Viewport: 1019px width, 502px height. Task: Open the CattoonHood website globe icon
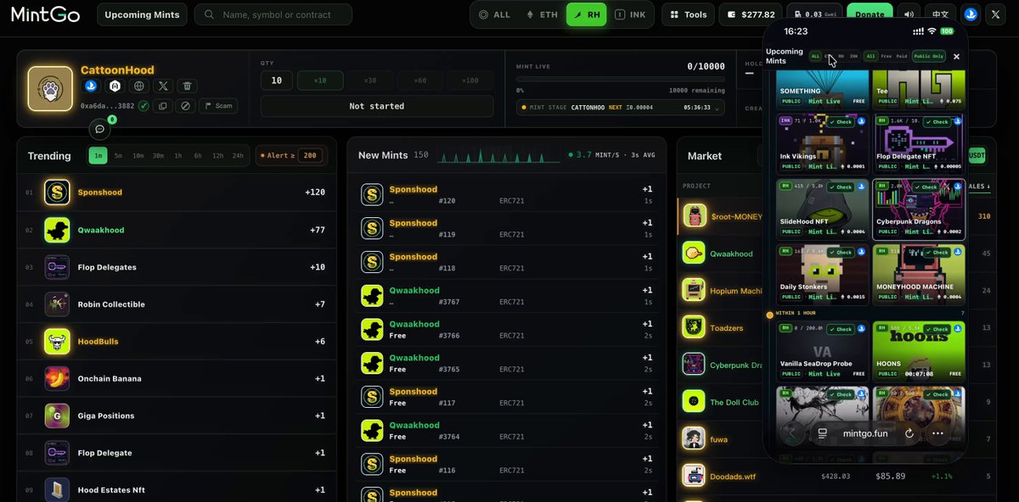point(138,86)
